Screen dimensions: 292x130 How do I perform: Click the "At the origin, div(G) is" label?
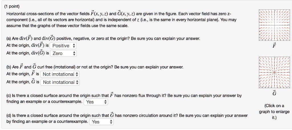click(x=27, y=53)
